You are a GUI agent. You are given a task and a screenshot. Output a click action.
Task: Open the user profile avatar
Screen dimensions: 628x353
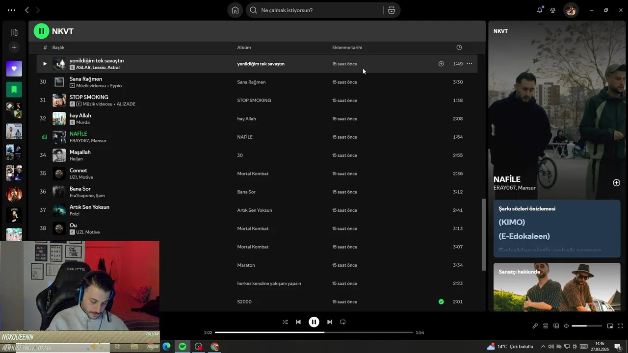click(x=571, y=10)
